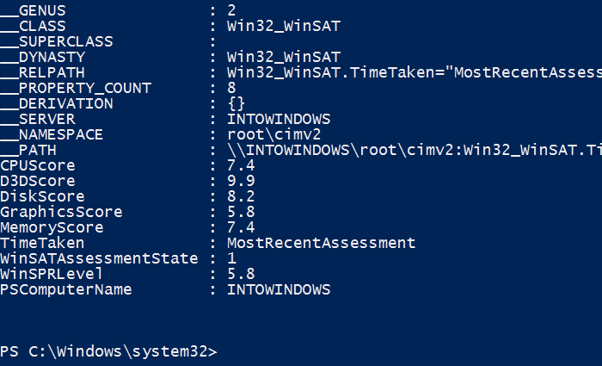Click the __SERVER value INTOWINDOWS

pos(279,119)
